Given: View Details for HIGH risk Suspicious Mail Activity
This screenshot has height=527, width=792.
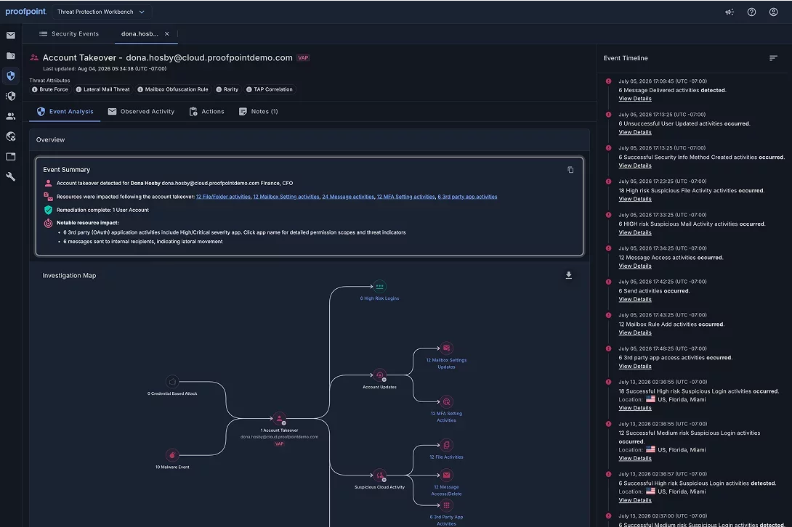Looking at the screenshot, I should [635, 233].
